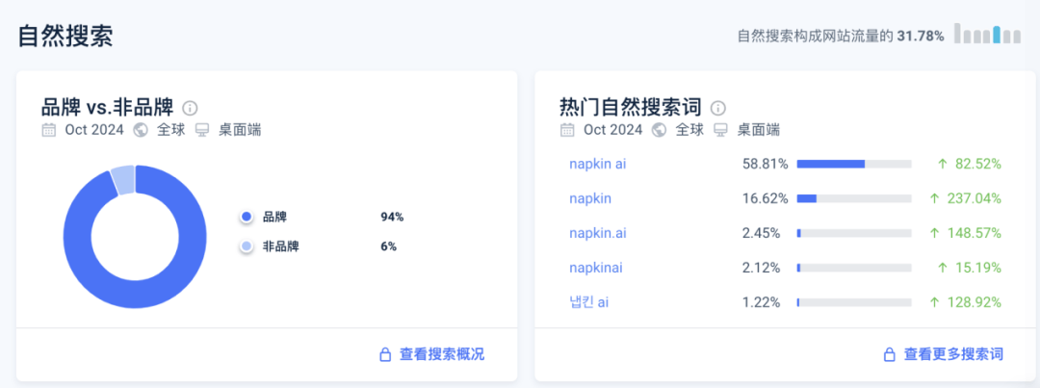Image resolution: width=1040 pixels, height=388 pixels.
Task: Click desktop monitor icon in 热门自然搜索词 card
Action: tap(721, 130)
